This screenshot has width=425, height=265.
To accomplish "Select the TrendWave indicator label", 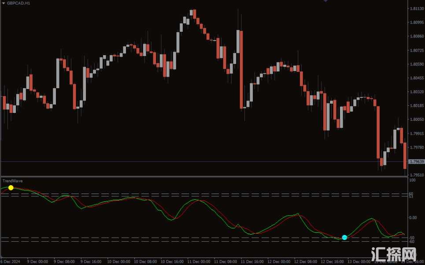I will 13,181.
